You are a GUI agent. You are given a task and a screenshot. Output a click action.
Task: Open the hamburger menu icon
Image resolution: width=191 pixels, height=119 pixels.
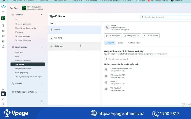click(3, 12)
